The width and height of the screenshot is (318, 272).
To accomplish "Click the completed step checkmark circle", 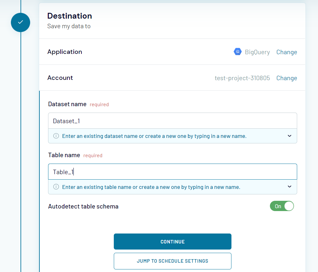I will (21, 22).
